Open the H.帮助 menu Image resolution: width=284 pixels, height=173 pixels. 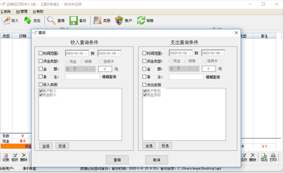tap(38, 12)
